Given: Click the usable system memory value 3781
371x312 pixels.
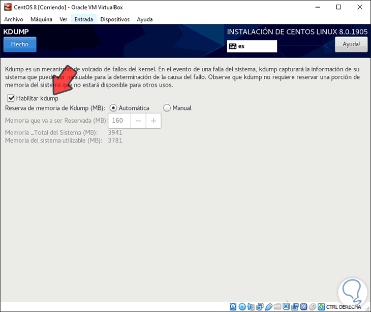Looking at the screenshot, I should 115,140.
